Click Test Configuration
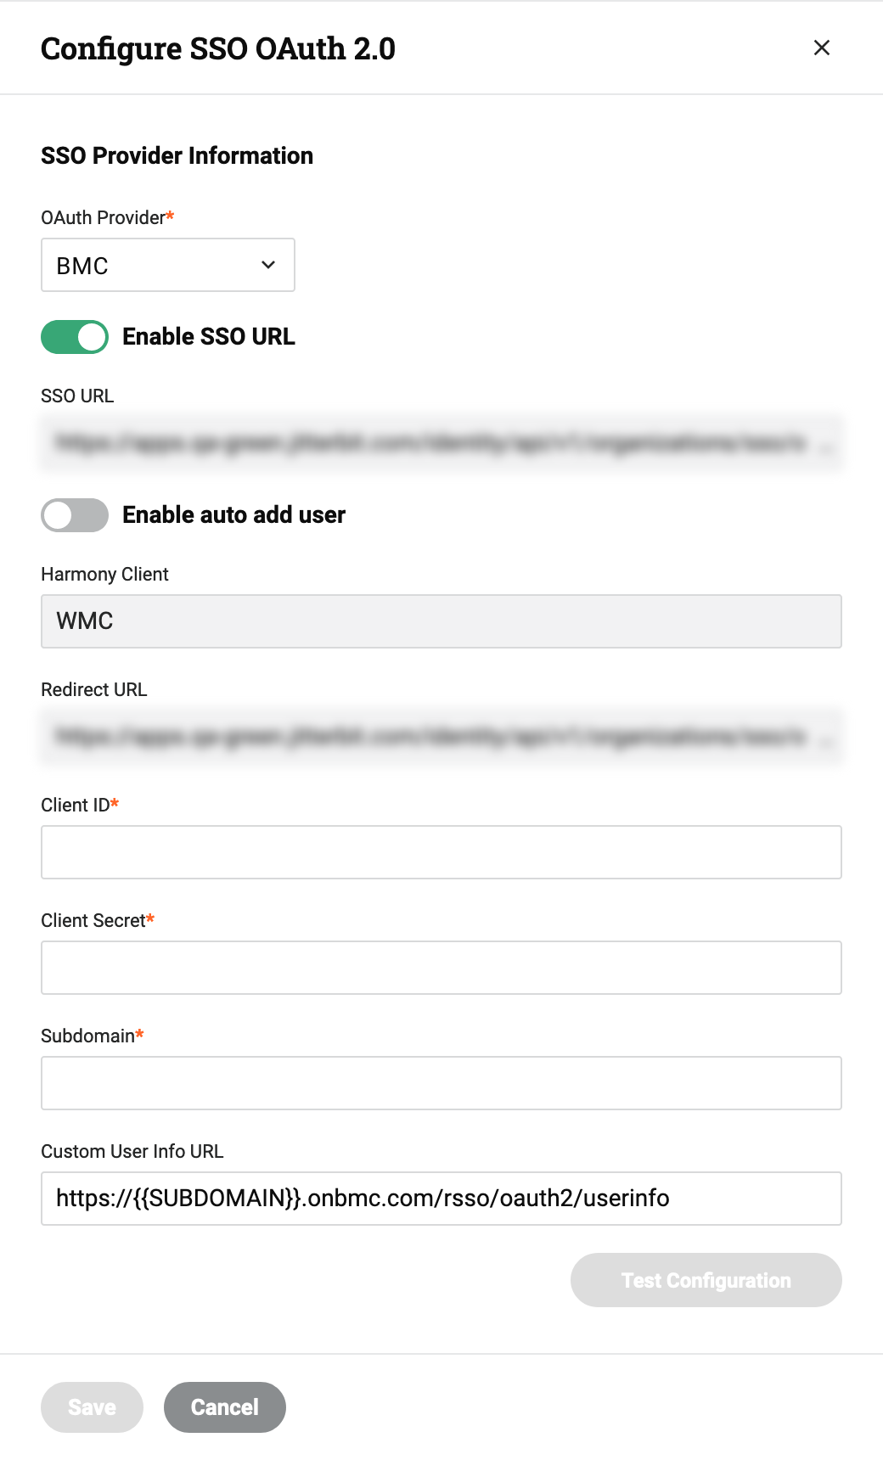 pos(706,1280)
